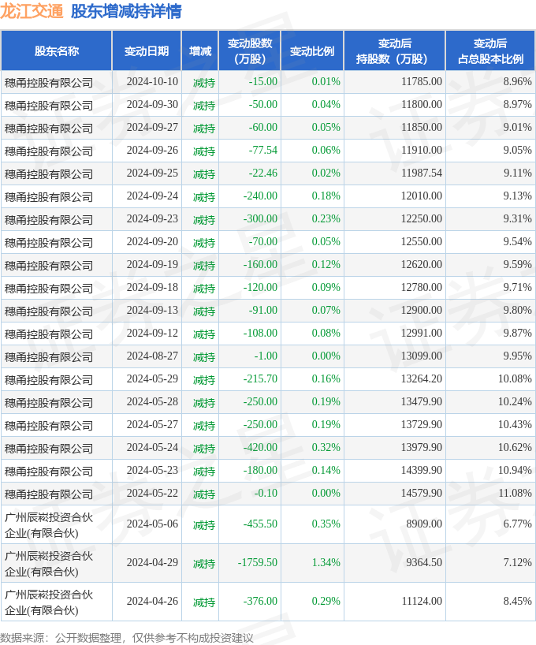Click the value -420.00

(260, 447)
